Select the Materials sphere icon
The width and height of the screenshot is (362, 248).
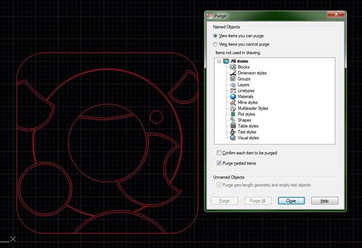click(232, 96)
